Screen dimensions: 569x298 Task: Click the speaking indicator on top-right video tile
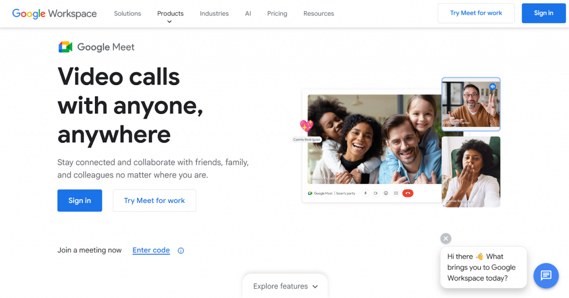click(x=492, y=86)
